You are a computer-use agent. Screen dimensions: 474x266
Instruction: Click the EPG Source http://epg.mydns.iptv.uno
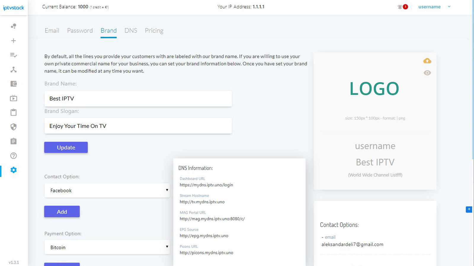pos(204,236)
